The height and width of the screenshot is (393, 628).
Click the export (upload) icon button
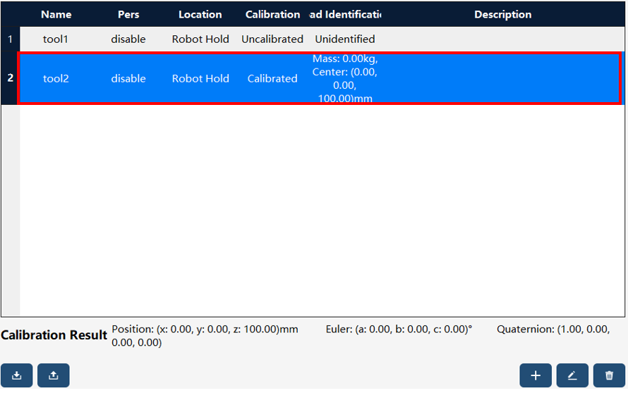(x=53, y=375)
